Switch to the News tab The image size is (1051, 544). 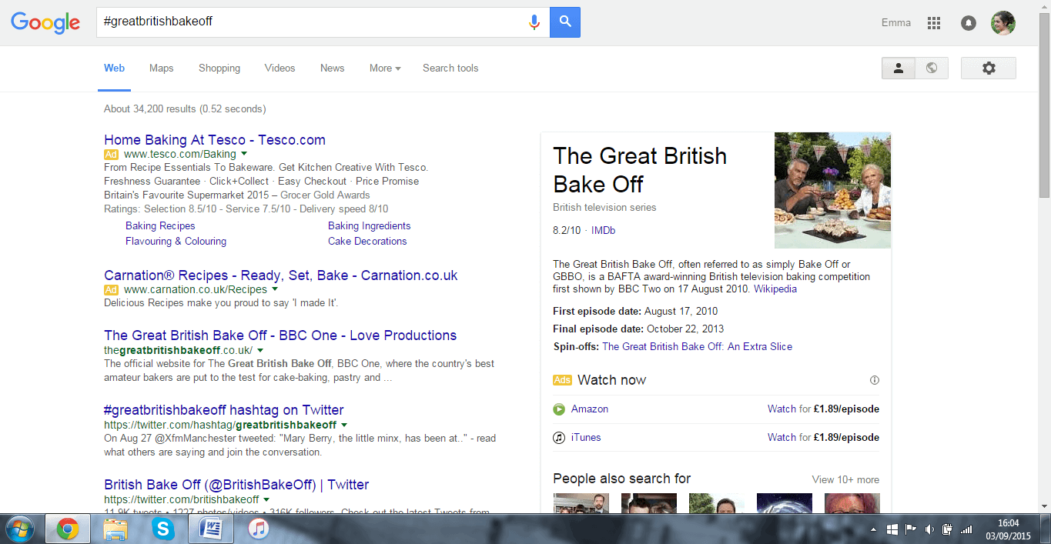(x=333, y=68)
